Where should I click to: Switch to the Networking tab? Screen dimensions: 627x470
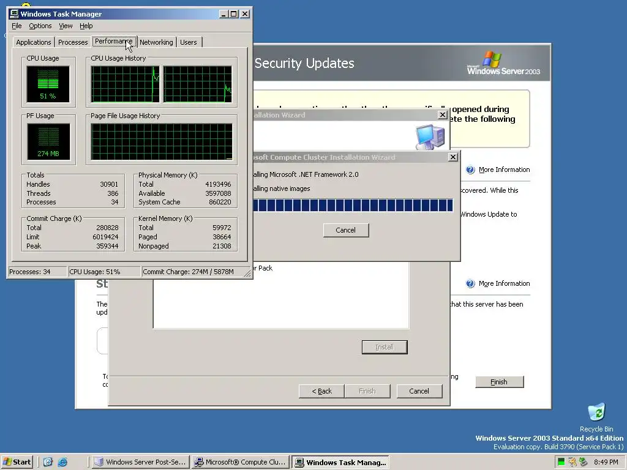coord(156,42)
